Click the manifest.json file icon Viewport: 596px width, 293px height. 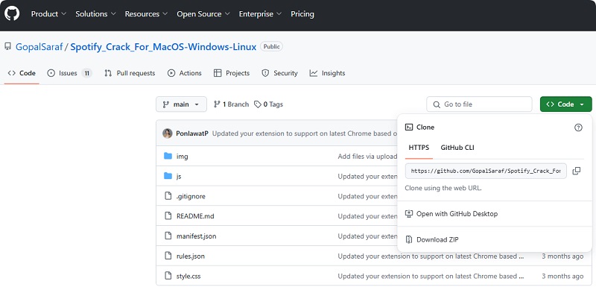tap(168, 236)
